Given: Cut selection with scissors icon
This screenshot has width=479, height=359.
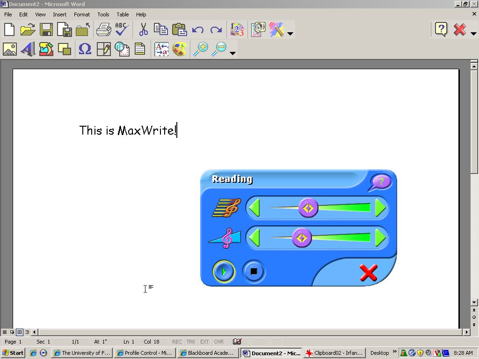Looking at the screenshot, I should pyautogui.click(x=143, y=30).
